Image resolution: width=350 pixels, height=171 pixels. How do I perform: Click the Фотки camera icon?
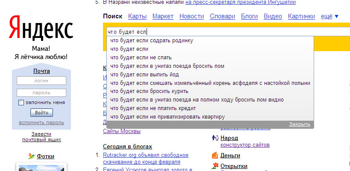tap(31, 157)
